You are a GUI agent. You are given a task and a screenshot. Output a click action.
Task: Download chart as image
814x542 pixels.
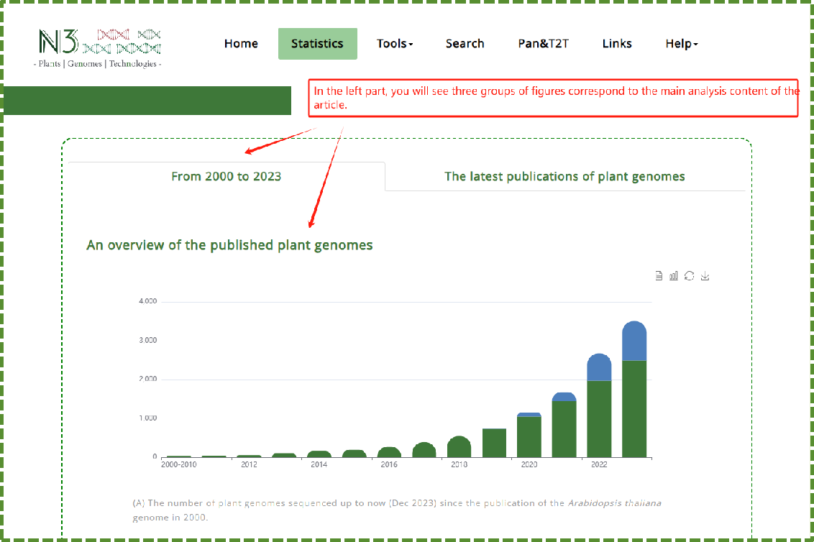click(x=705, y=276)
